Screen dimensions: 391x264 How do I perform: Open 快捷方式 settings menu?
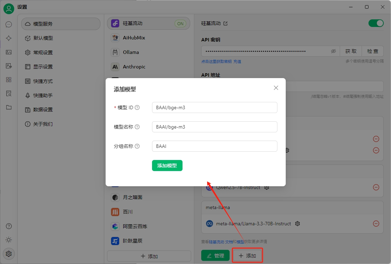click(61, 81)
